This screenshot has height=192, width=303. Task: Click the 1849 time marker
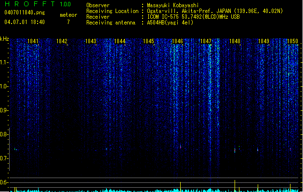pos(264,41)
